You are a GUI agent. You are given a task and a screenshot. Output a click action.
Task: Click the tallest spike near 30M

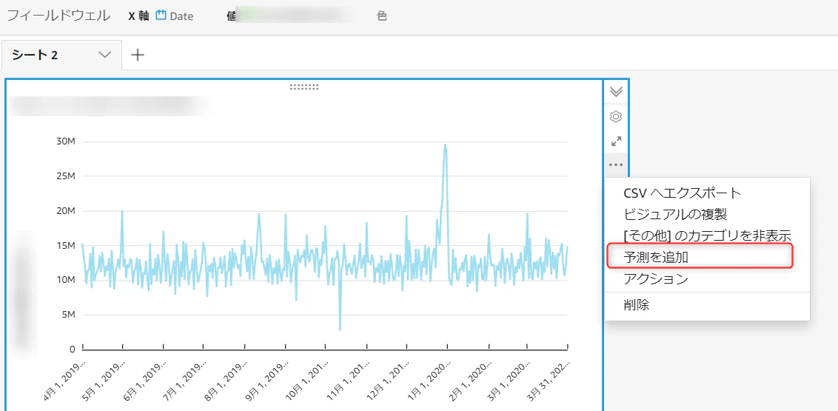click(x=445, y=146)
